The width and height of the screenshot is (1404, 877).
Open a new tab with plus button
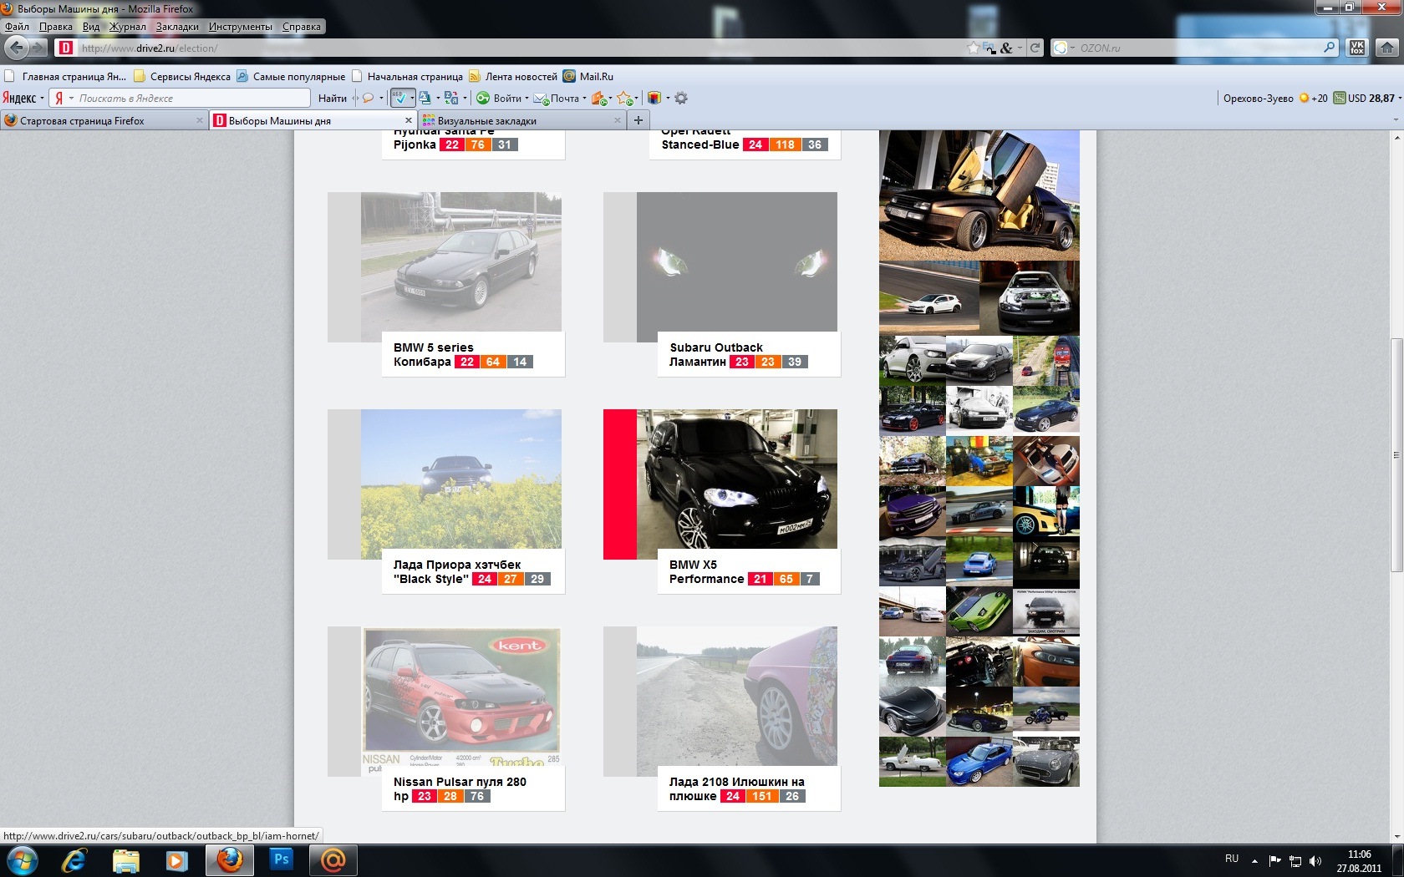coord(638,120)
